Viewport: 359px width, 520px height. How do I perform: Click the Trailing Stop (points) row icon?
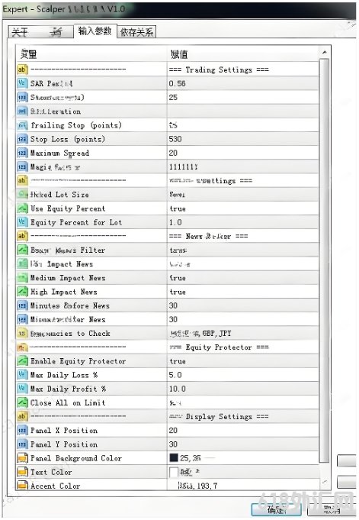pyautogui.click(x=22, y=125)
